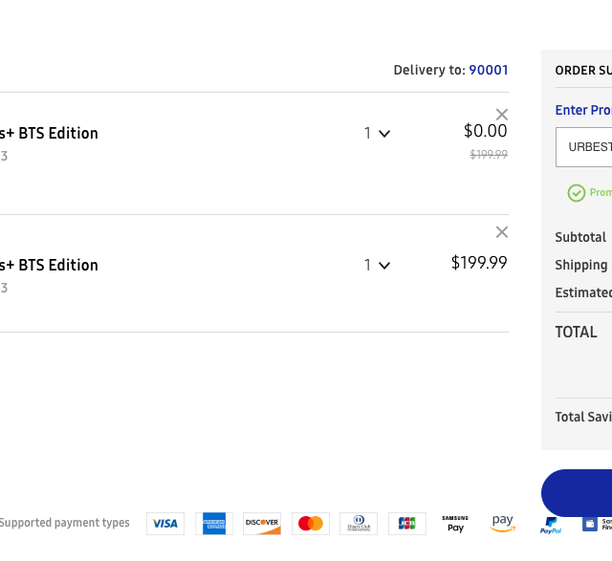Click the American Express card icon
Screen dimensions: 612x561
point(214,524)
